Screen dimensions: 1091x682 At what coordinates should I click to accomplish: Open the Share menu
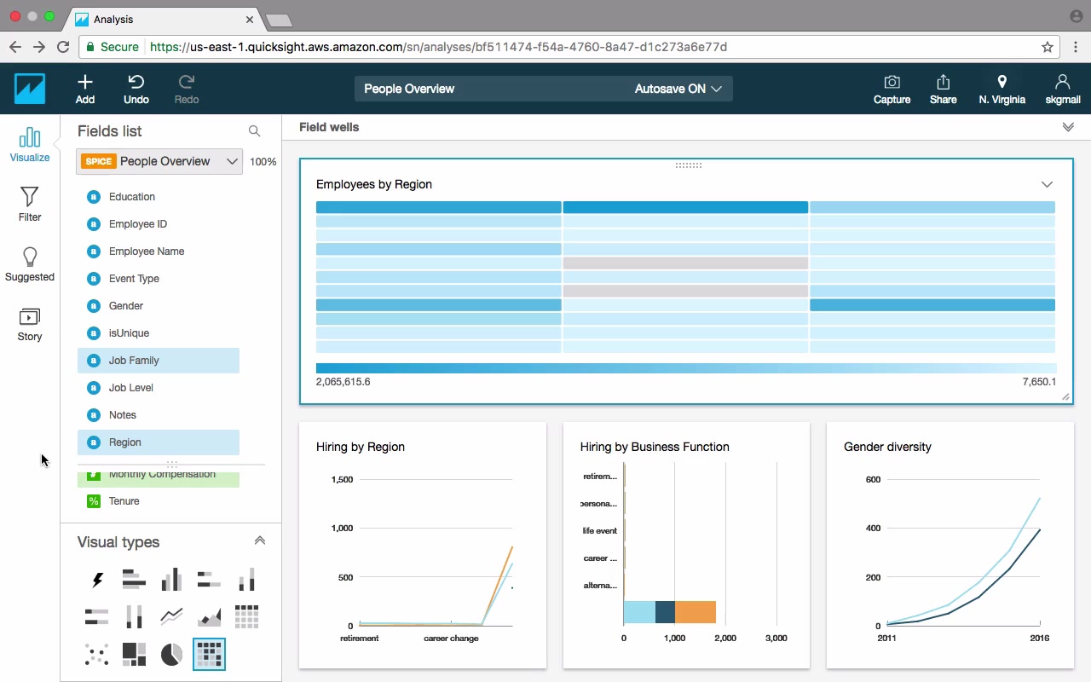tap(943, 89)
